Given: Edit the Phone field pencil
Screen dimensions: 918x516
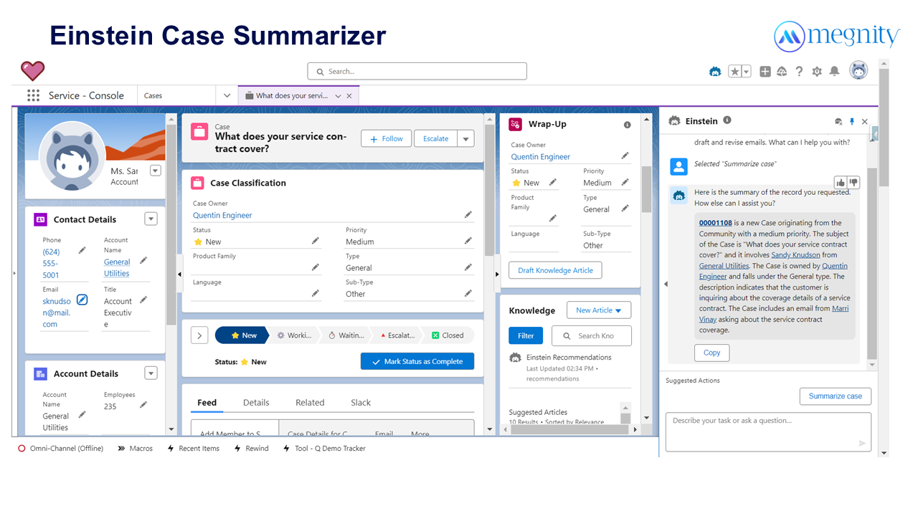Looking at the screenshot, I should [82, 250].
